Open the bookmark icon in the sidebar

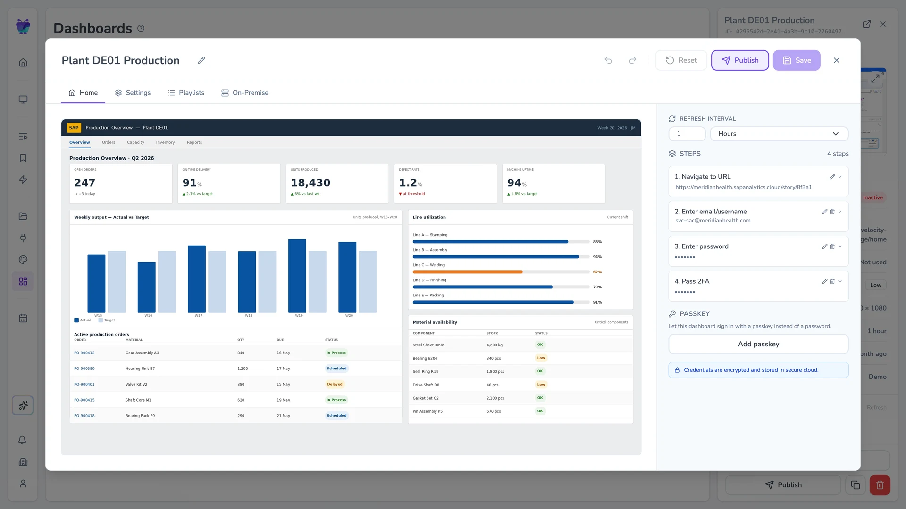pos(23,158)
